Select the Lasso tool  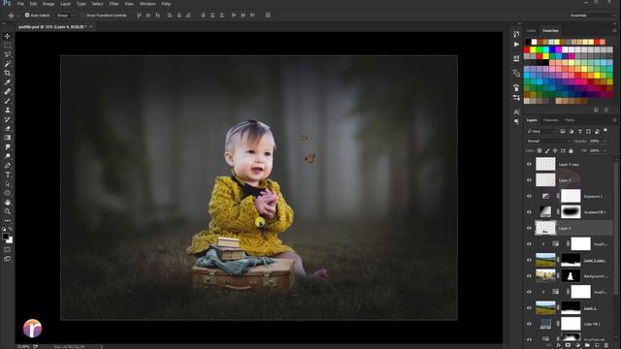point(8,54)
